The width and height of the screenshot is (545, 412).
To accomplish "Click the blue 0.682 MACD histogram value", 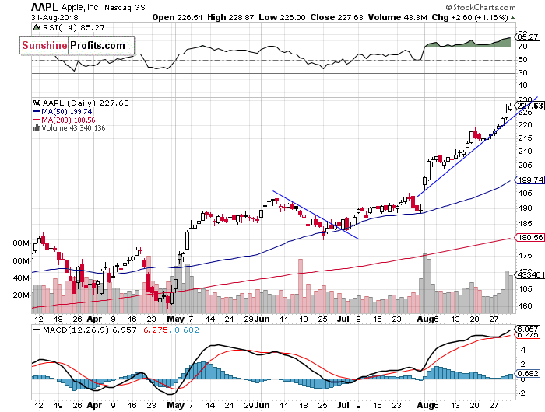I will (187, 330).
